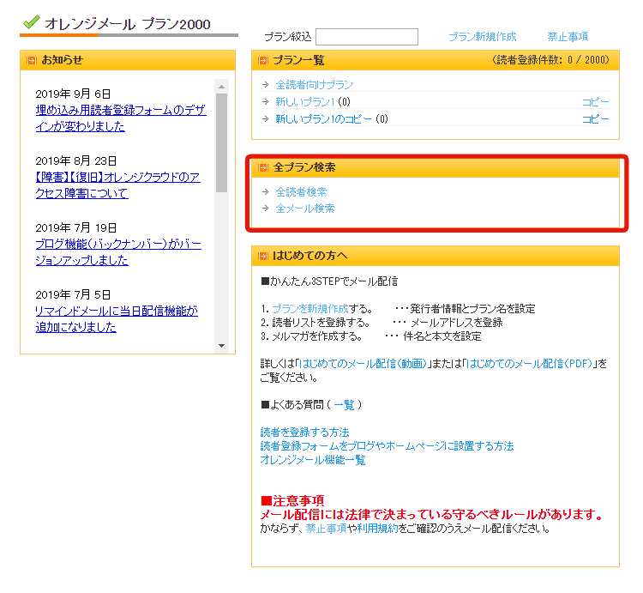
Task: Open the ブログ機能(バックナンバー) news article
Action: click(x=118, y=252)
